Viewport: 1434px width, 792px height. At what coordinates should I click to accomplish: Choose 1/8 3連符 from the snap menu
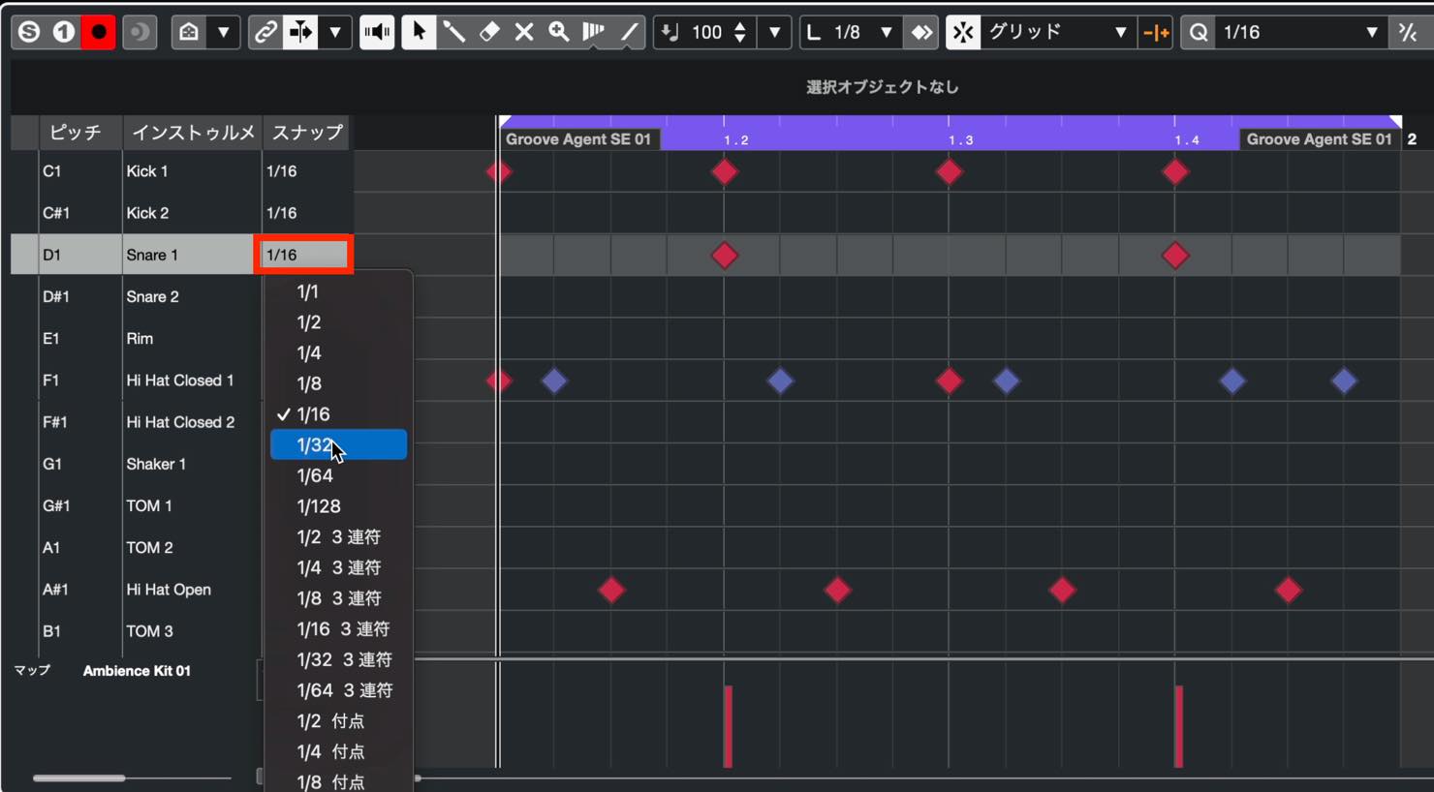(338, 597)
